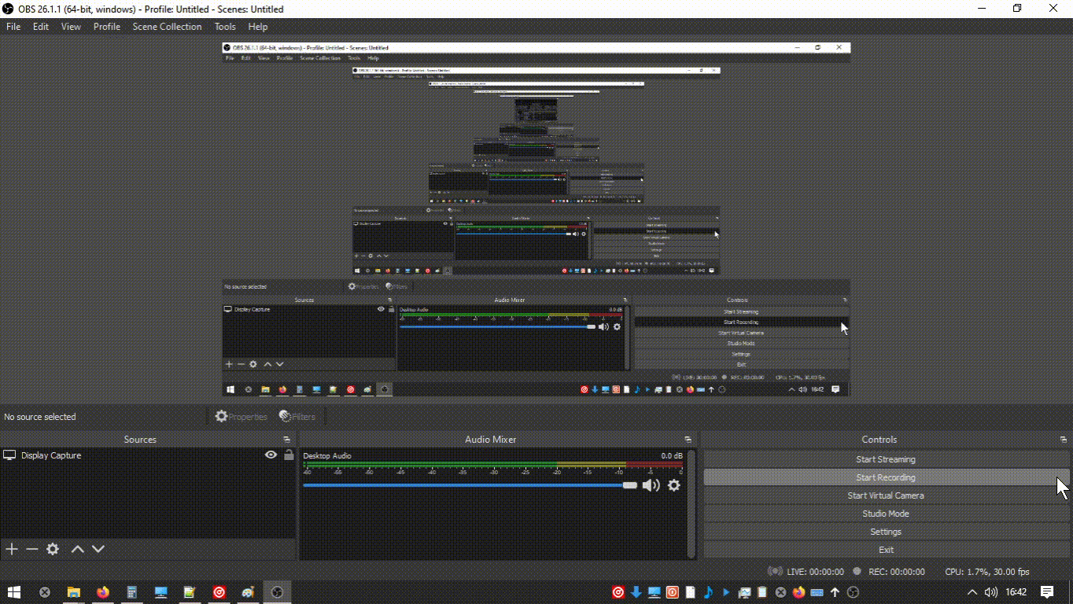Open the paint palette app on the taskbar
The image size is (1073, 604).
(248, 592)
